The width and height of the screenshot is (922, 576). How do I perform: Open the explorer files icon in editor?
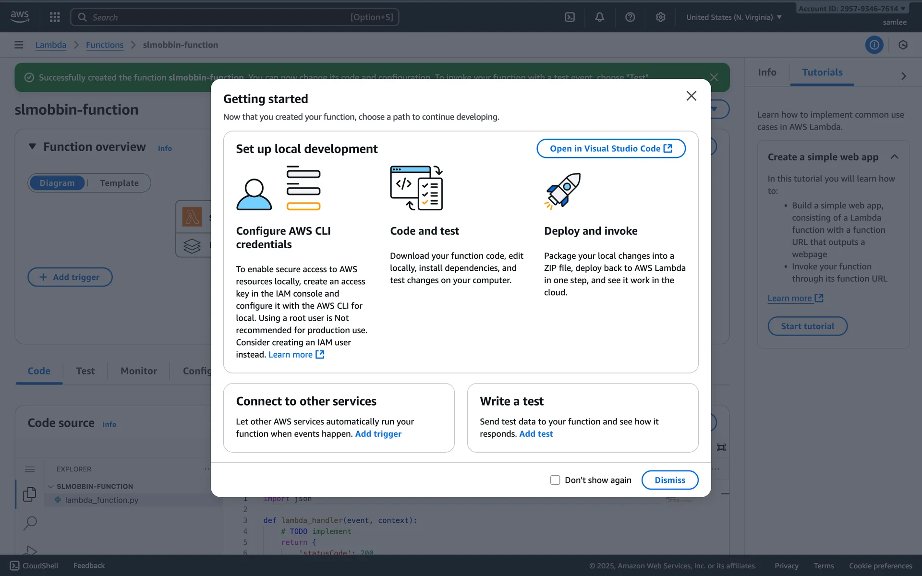[x=30, y=494]
